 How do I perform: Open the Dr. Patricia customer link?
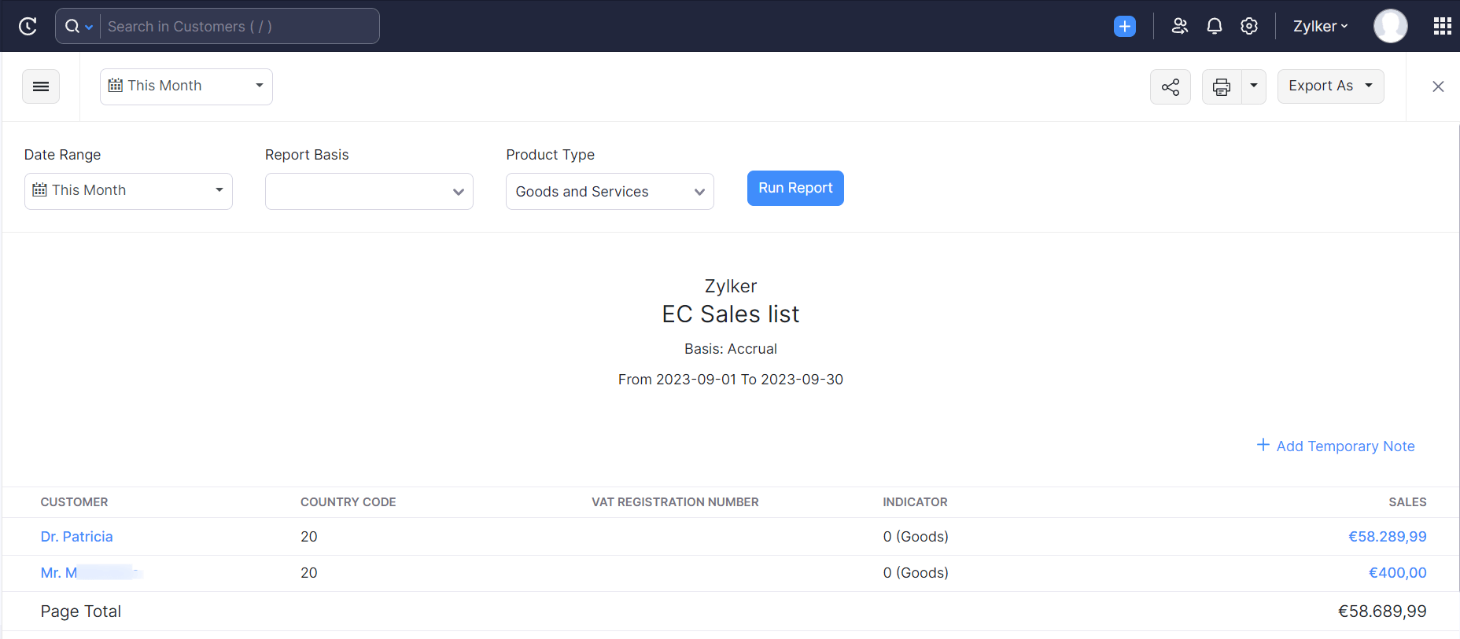click(x=77, y=537)
